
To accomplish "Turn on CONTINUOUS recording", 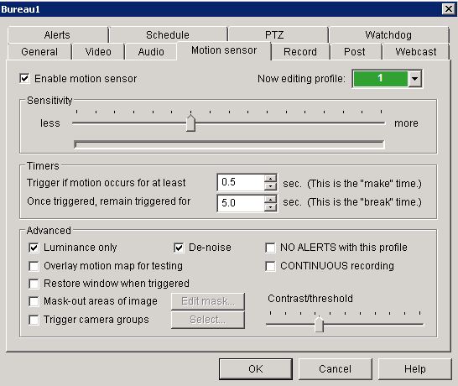I will tap(270, 266).
